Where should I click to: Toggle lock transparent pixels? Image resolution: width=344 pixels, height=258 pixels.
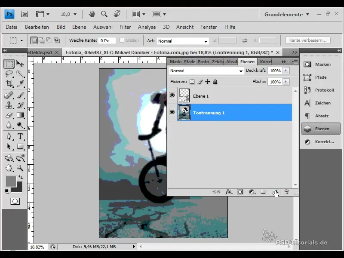[192, 82]
